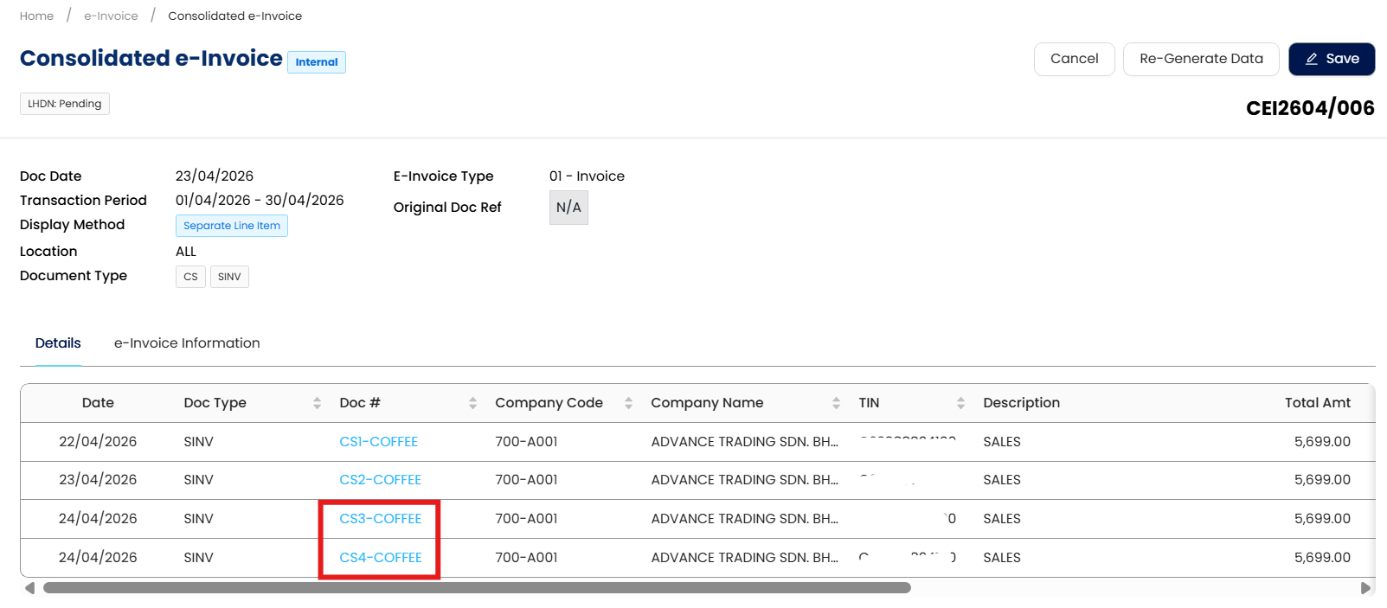
Task: Go to Home breadcrumb
Action: click(36, 16)
